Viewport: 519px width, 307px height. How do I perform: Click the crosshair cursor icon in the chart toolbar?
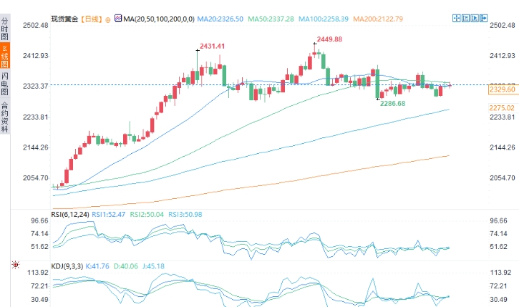pyautogui.click(x=457, y=18)
